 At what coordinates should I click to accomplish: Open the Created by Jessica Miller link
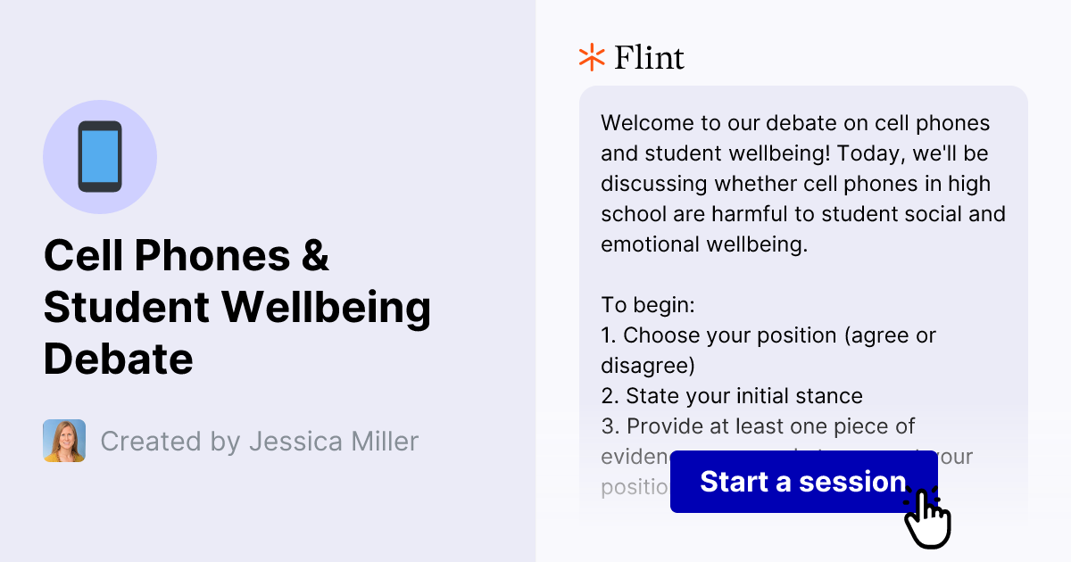click(260, 441)
